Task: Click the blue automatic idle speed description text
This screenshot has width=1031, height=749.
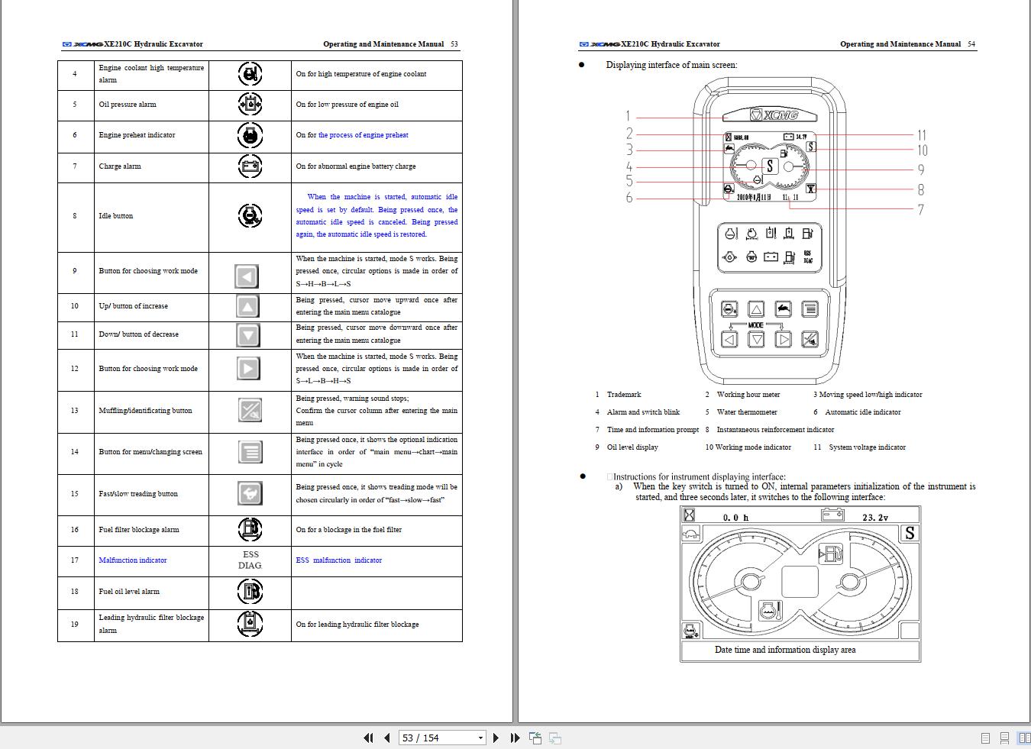Action: coord(375,215)
